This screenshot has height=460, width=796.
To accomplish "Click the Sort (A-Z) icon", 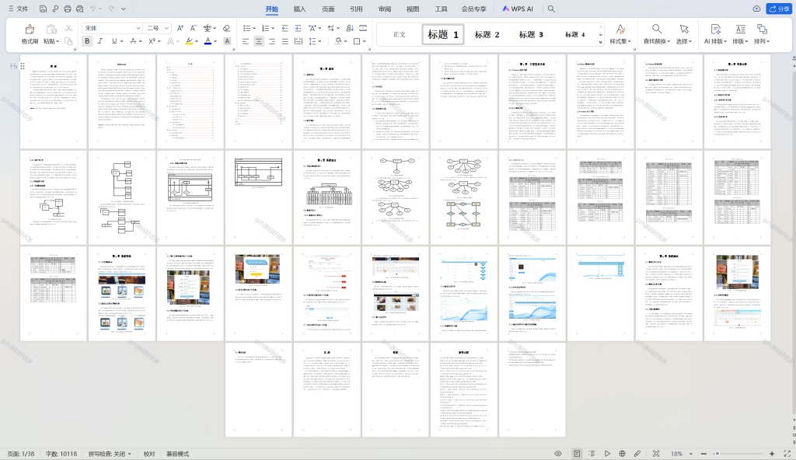I will (349, 28).
